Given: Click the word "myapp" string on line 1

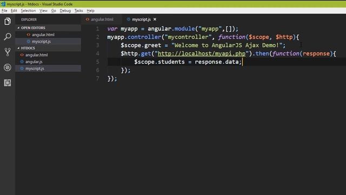Looking at the screenshot, I should (210, 29).
